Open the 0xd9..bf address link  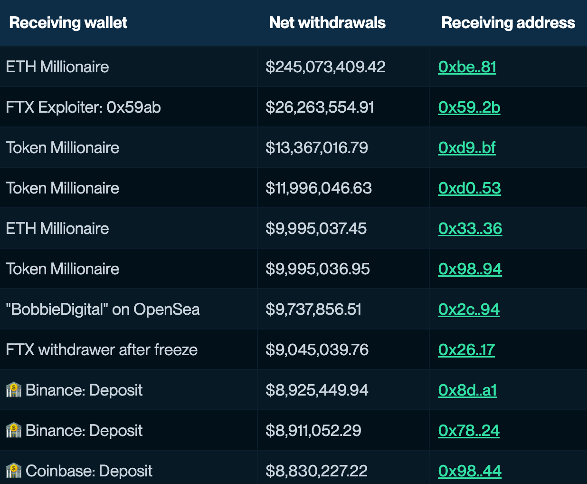coord(467,148)
